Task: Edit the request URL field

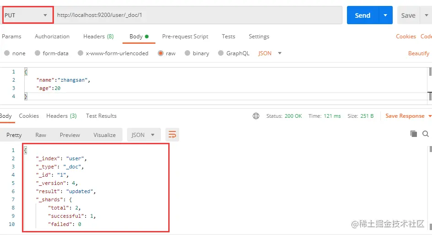Action: (198, 15)
